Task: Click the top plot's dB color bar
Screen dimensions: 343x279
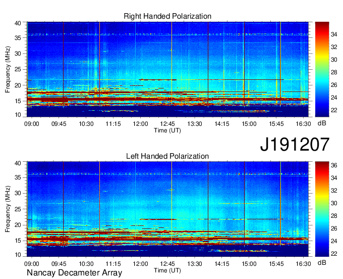Action: 322,69
